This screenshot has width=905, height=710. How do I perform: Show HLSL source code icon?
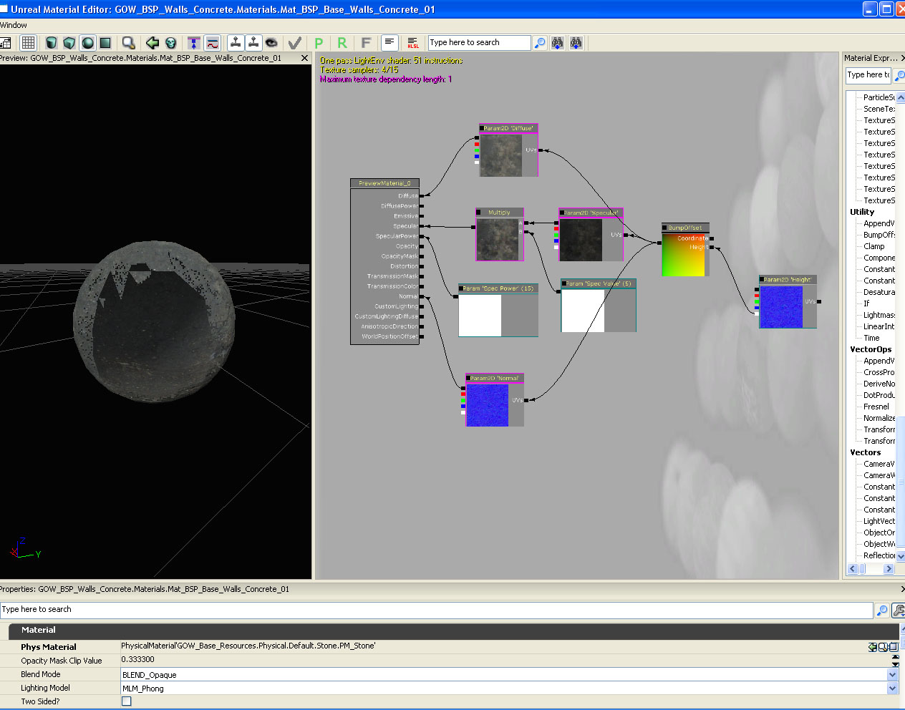click(x=413, y=43)
